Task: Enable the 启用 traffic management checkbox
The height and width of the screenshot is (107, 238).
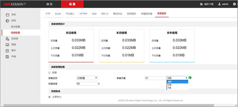Action: coord(49,73)
